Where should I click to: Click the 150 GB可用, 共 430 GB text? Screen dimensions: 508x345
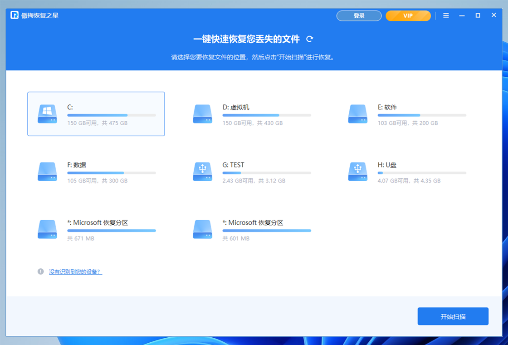pos(252,123)
